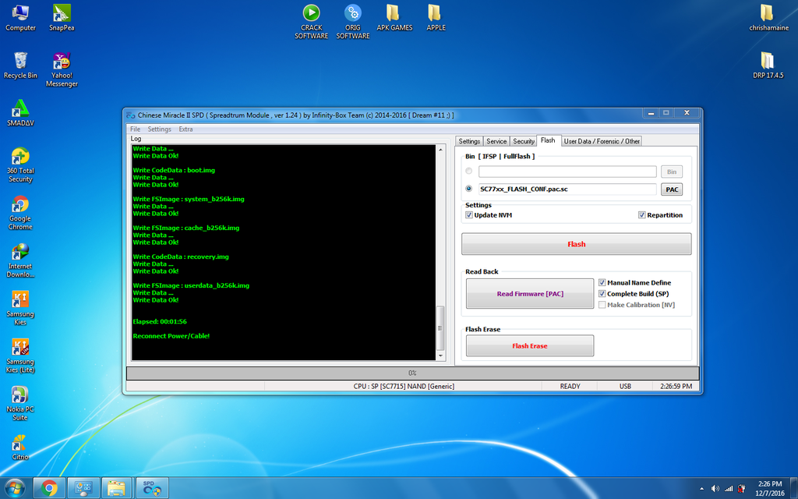This screenshot has height=499, width=798.
Task: Click the SC77xx_FLASH_CONF.pac.sc path field
Action: 567,189
